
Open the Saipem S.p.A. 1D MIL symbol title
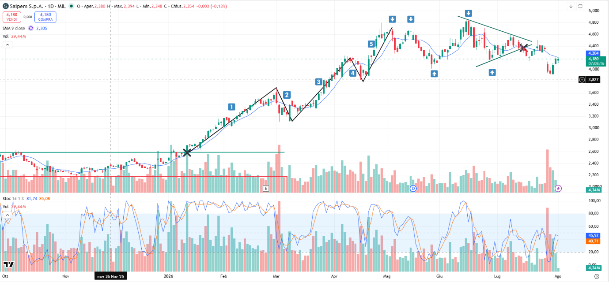click(x=38, y=7)
